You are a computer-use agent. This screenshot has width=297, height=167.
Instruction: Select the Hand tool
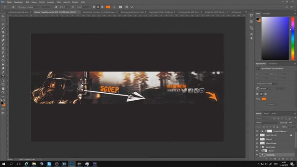coord(3,89)
